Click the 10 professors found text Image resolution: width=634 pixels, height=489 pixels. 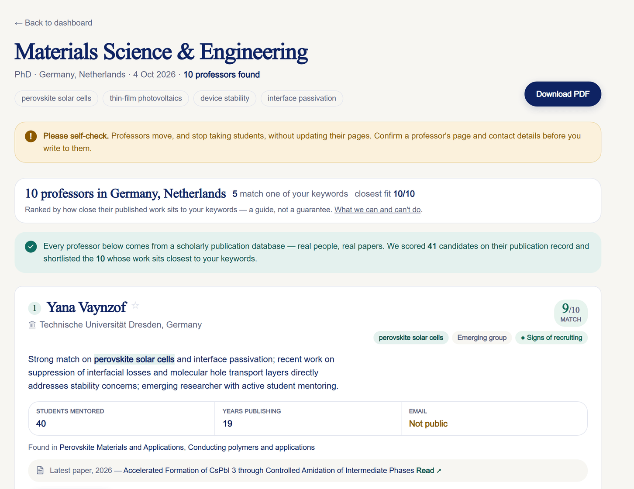(x=221, y=75)
